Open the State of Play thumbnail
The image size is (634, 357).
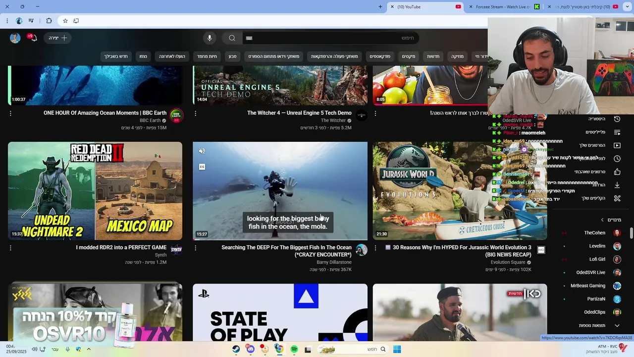tap(280, 312)
